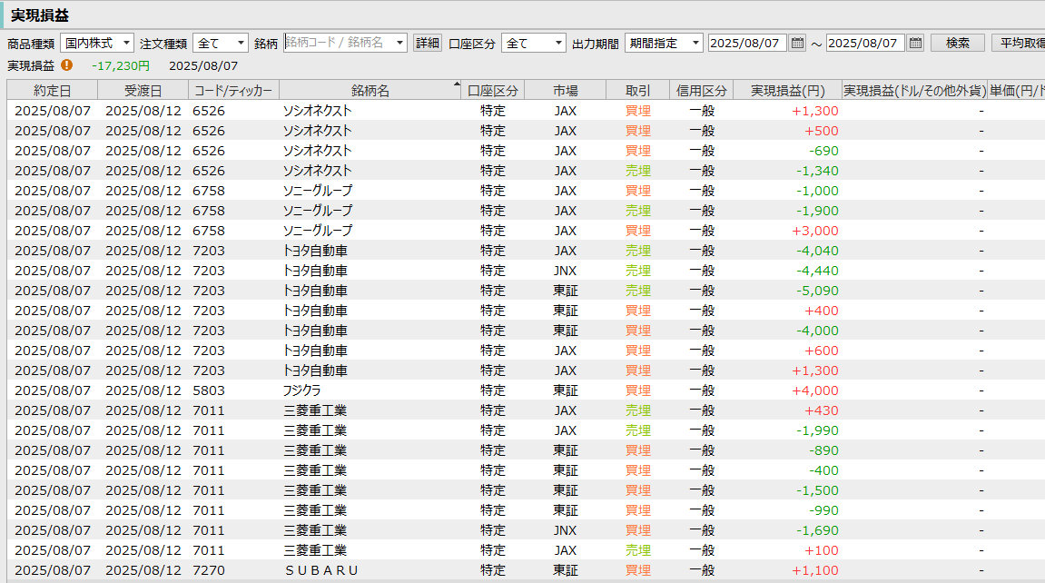Click the total -17,230円 value

coord(121,66)
